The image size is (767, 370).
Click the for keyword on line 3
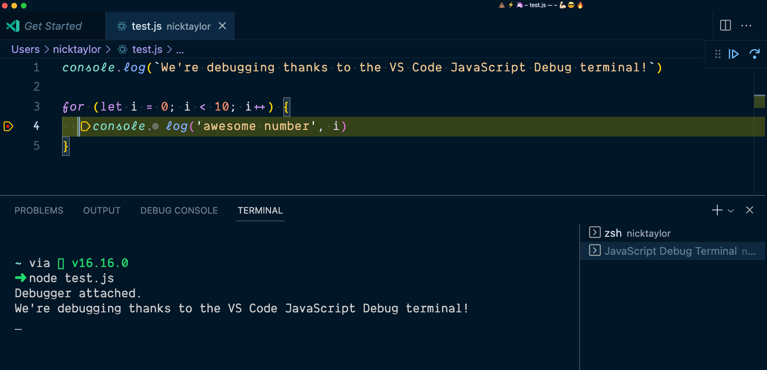coord(73,107)
